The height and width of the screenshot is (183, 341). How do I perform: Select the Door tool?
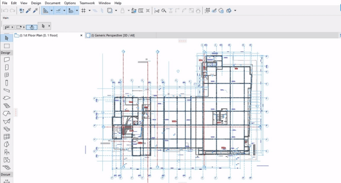[x=7, y=67]
